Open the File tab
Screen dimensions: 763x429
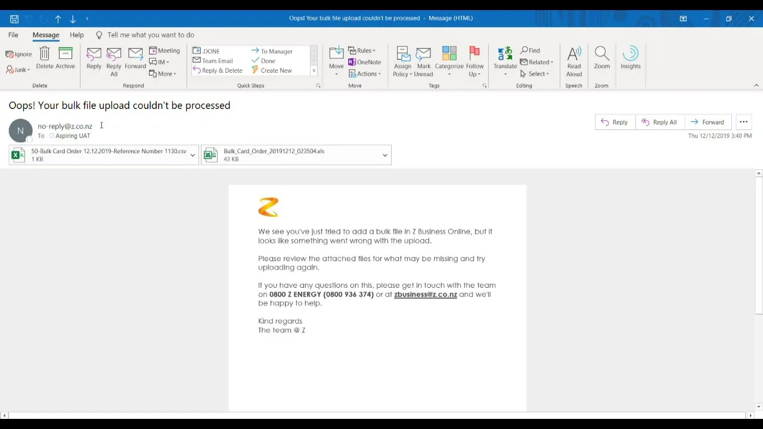pos(13,35)
